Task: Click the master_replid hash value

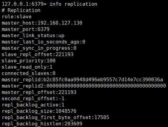Action: tap(103, 80)
